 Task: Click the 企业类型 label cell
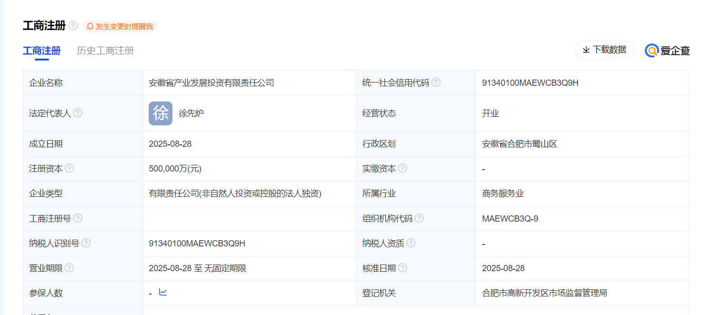[x=83, y=193]
